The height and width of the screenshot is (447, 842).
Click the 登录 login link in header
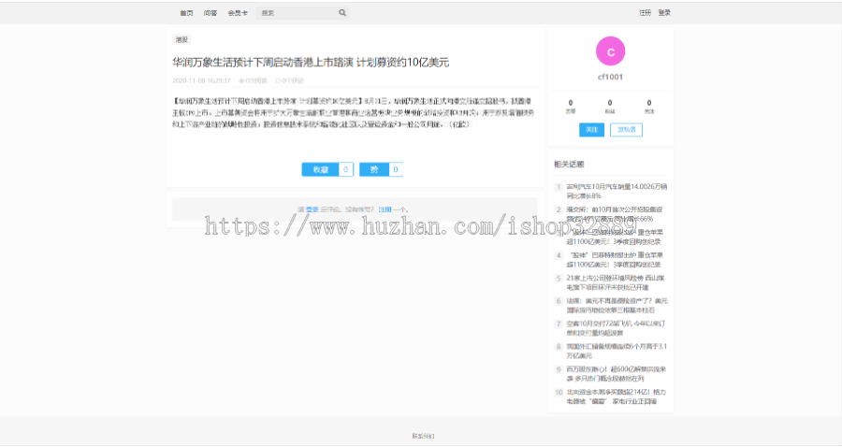[x=664, y=13]
